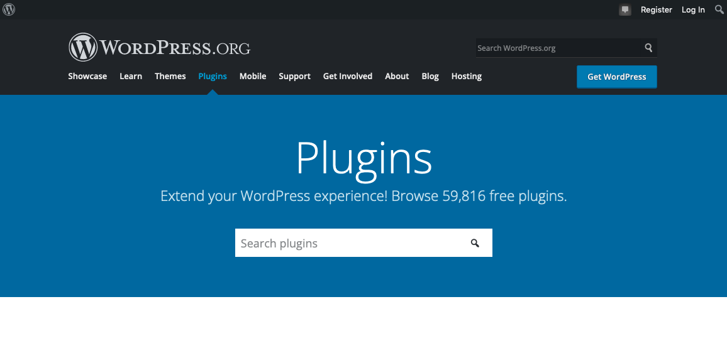The image size is (727, 358).
Task: Click the admin bar search magnifier icon
Action: [719, 9]
